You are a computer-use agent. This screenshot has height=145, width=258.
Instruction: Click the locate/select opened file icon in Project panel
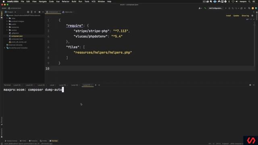(28, 12)
